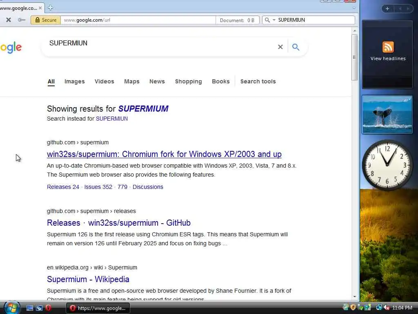This screenshot has width=418, height=314.
Task: Click sidebar previous gadgets arrow
Action: (x=400, y=9)
